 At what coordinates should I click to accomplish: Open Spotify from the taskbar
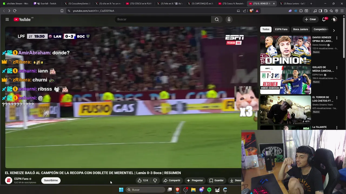coord(209,190)
